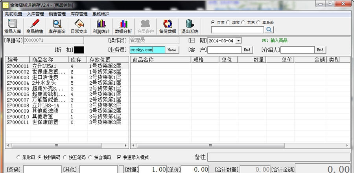Open the 货品入库 stock-in tool
354x173 pixels.
[x=13, y=26]
